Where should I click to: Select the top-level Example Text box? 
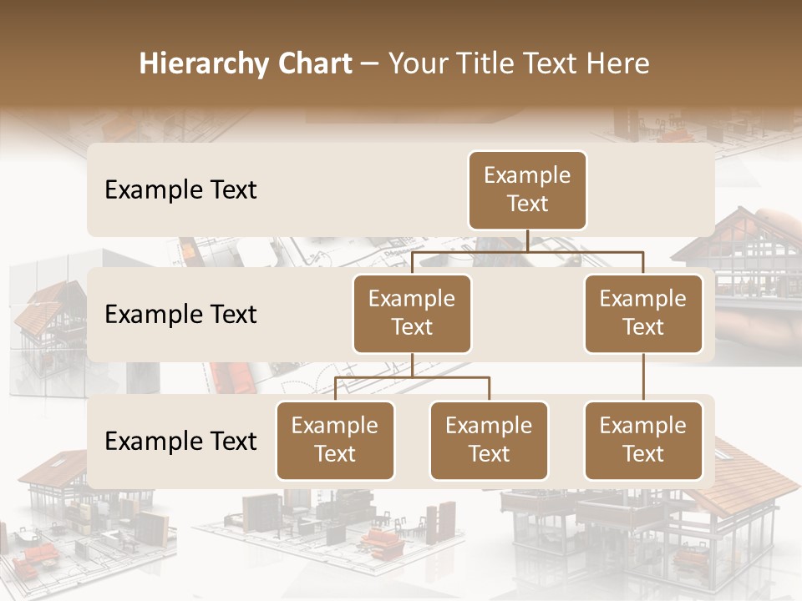(526, 190)
